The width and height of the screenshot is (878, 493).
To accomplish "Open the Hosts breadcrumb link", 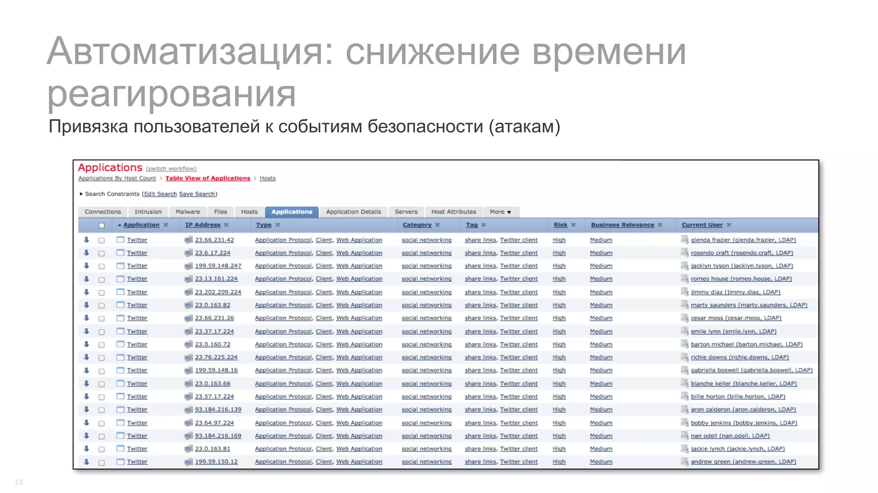I will pos(268,178).
